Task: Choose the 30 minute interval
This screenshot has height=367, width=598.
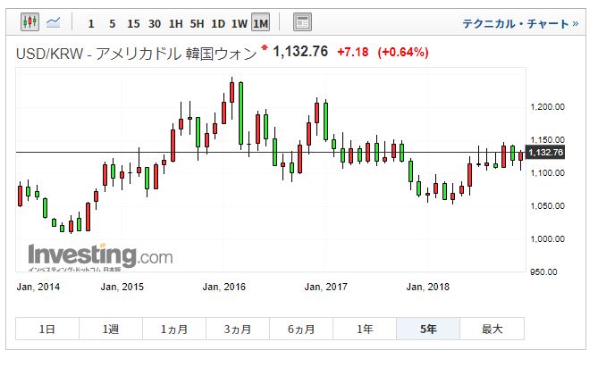Action: tap(156, 21)
